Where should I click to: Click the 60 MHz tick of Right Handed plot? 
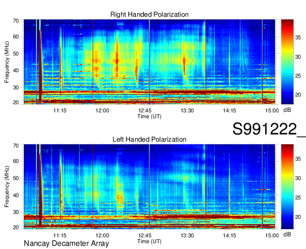[x=16, y=37]
